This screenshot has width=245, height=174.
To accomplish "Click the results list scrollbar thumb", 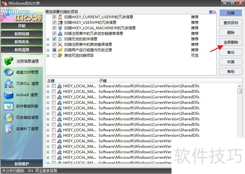I will (239, 91).
